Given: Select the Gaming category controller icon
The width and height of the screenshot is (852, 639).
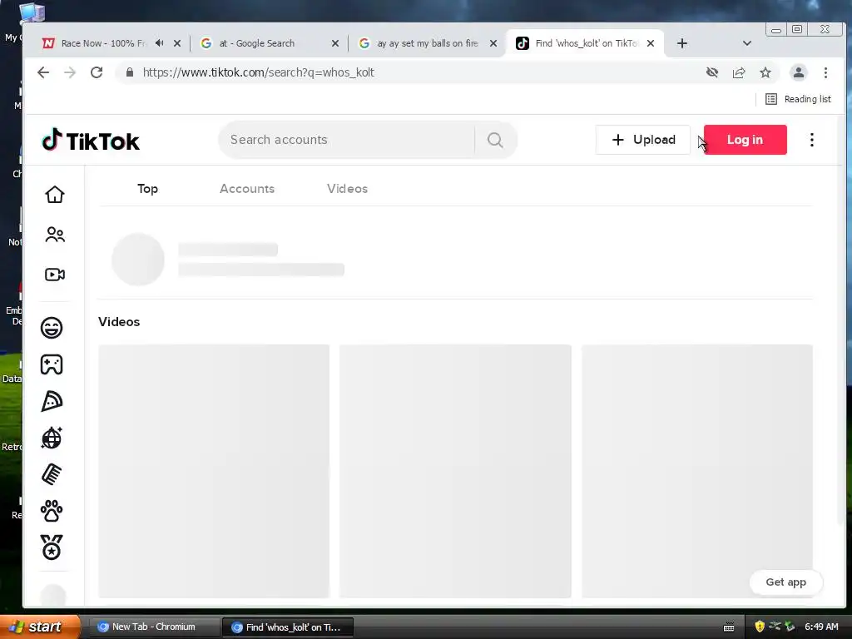Looking at the screenshot, I should pyautogui.click(x=52, y=364).
